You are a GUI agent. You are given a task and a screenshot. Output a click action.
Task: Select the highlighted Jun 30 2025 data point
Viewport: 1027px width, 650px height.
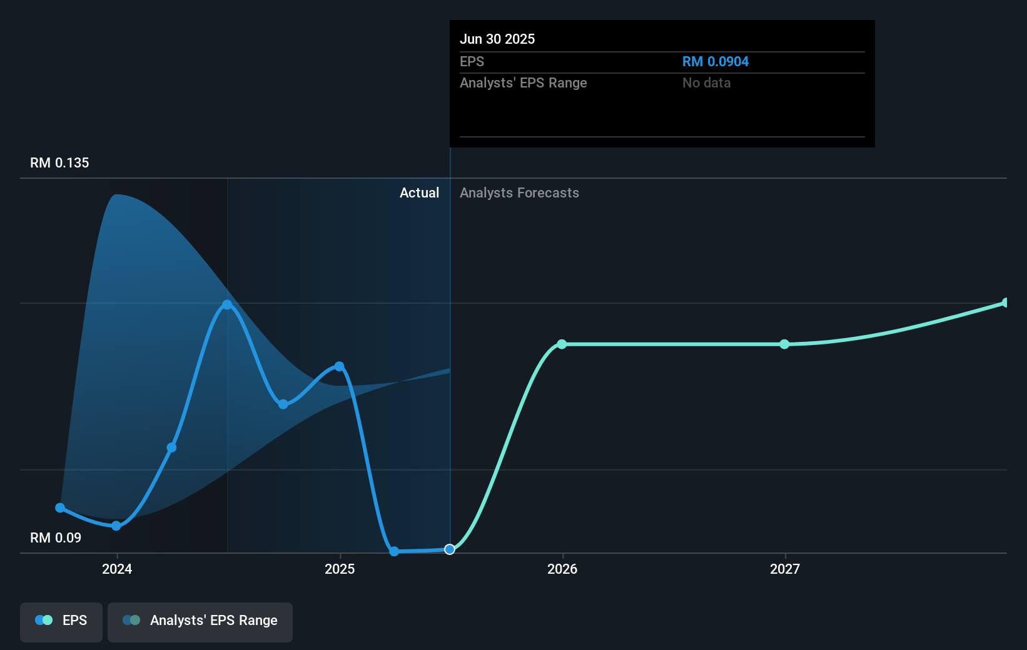click(x=450, y=549)
